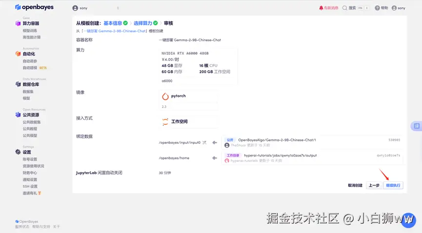The width and height of the screenshot is (422, 233).
Task: Go to 公共数据集 in sidebar
Action: point(32,122)
